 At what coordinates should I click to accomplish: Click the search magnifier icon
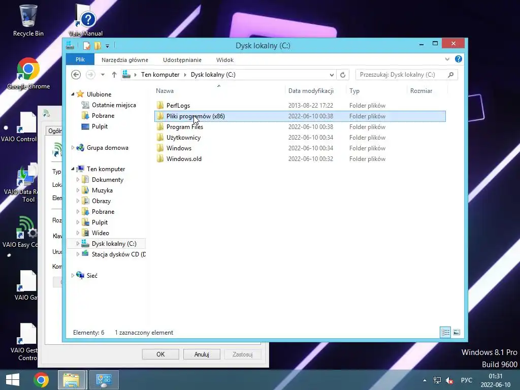point(451,75)
